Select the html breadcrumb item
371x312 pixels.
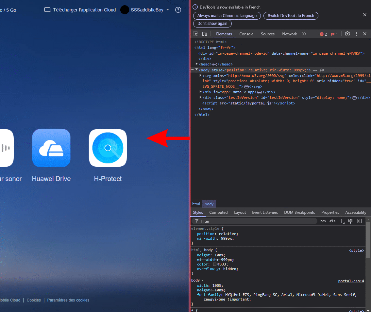196,204
